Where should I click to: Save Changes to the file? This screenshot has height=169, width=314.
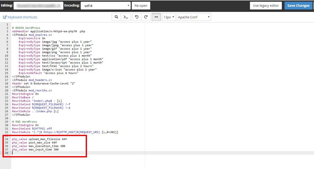point(298,6)
